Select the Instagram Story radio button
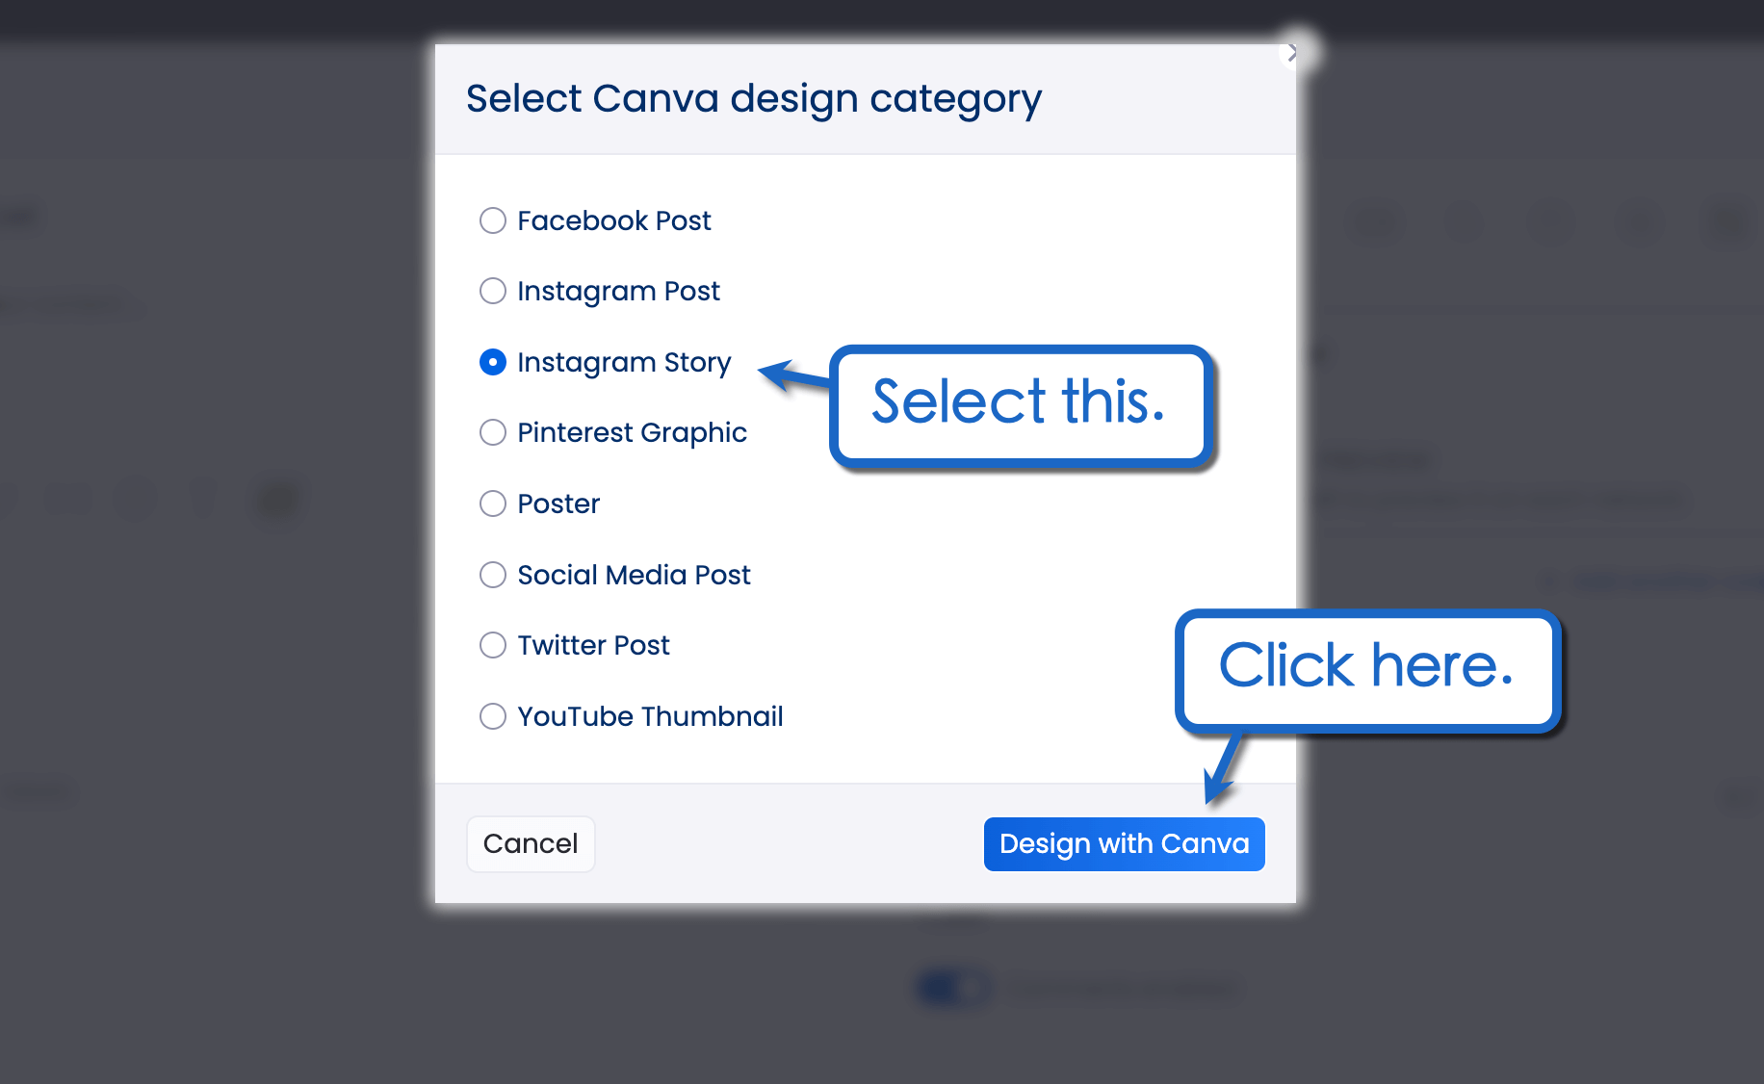Viewport: 1764px width, 1084px height. pyautogui.click(x=492, y=362)
